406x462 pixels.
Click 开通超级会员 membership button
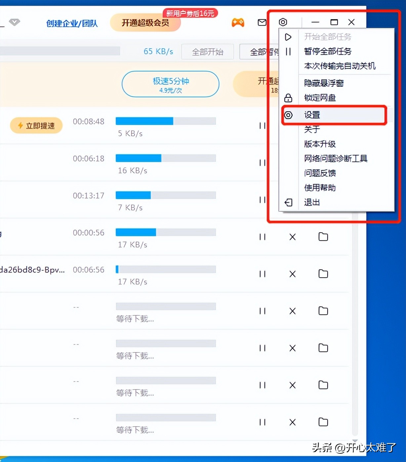click(145, 23)
